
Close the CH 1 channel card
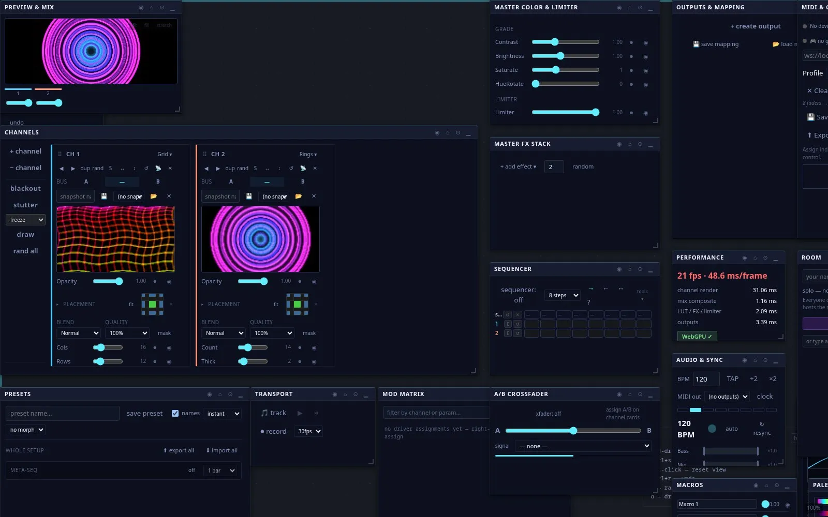[x=170, y=169]
